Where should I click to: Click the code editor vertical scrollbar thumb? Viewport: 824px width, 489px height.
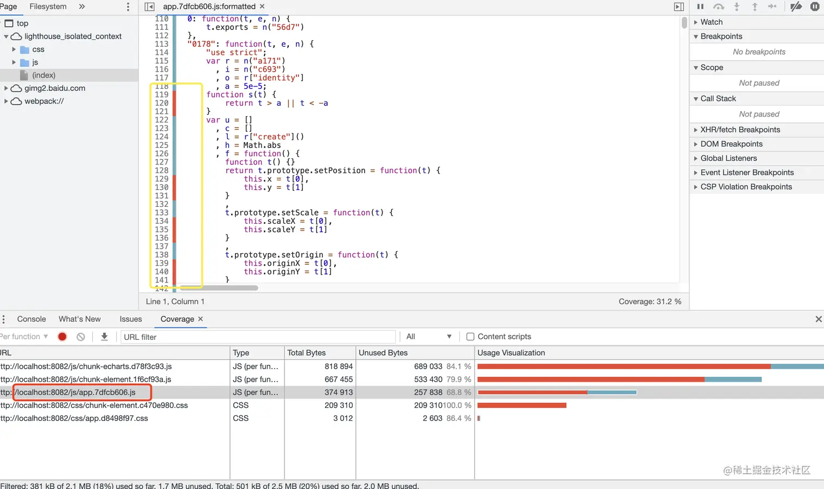[x=684, y=23]
